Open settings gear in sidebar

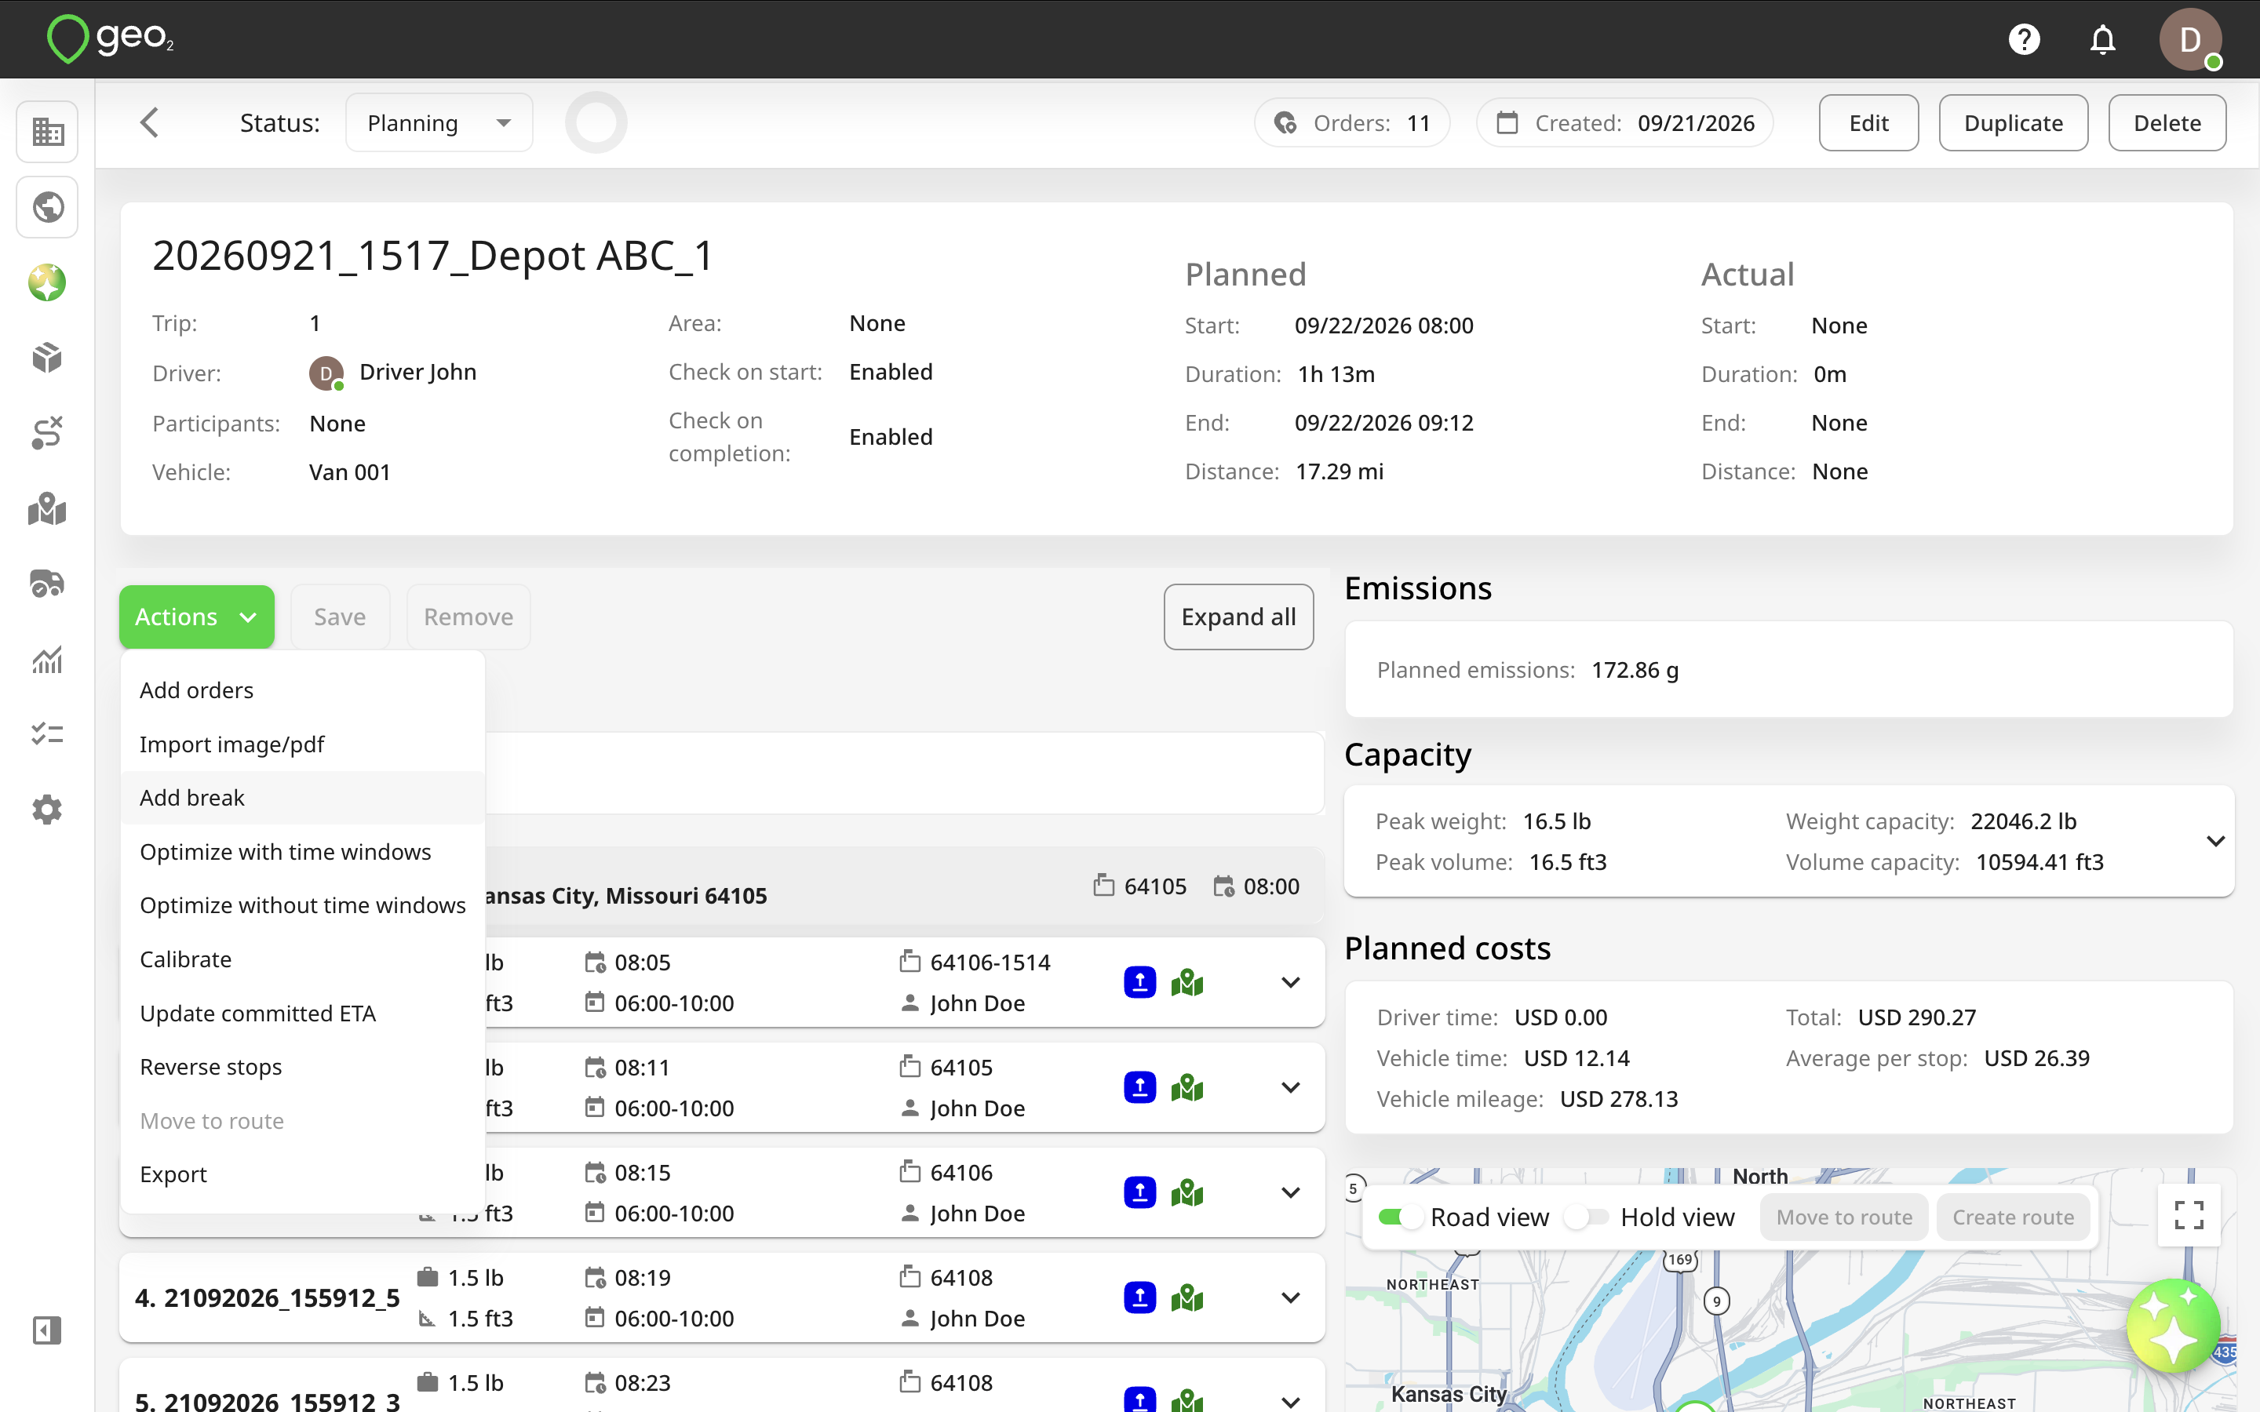pyautogui.click(x=48, y=810)
